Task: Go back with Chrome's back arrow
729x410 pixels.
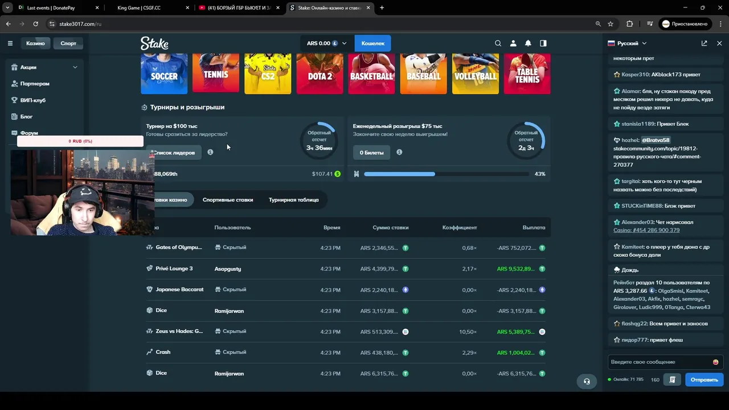Action: [x=8, y=24]
